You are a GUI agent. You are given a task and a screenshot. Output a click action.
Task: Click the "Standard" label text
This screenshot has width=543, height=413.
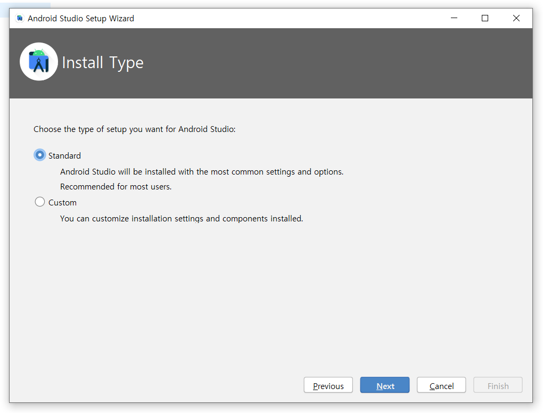coord(64,156)
